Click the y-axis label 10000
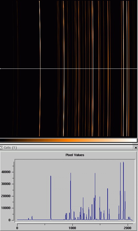The image size is (138, 231). (x=6, y=208)
